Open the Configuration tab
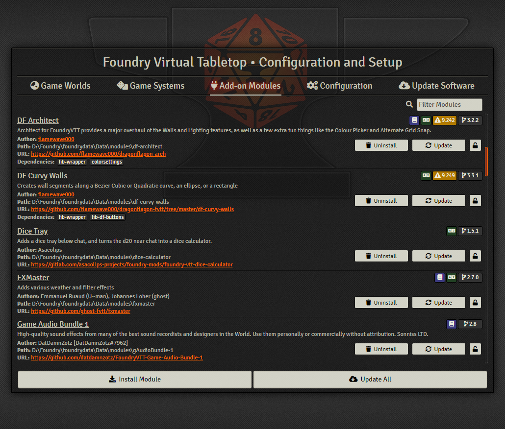This screenshot has width=505, height=429. pos(339,86)
